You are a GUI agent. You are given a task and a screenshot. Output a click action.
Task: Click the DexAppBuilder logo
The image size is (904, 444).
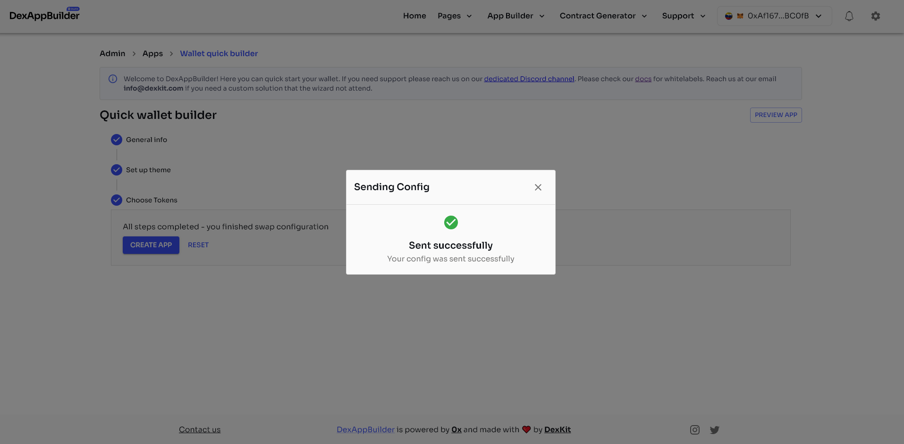[44, 15]
